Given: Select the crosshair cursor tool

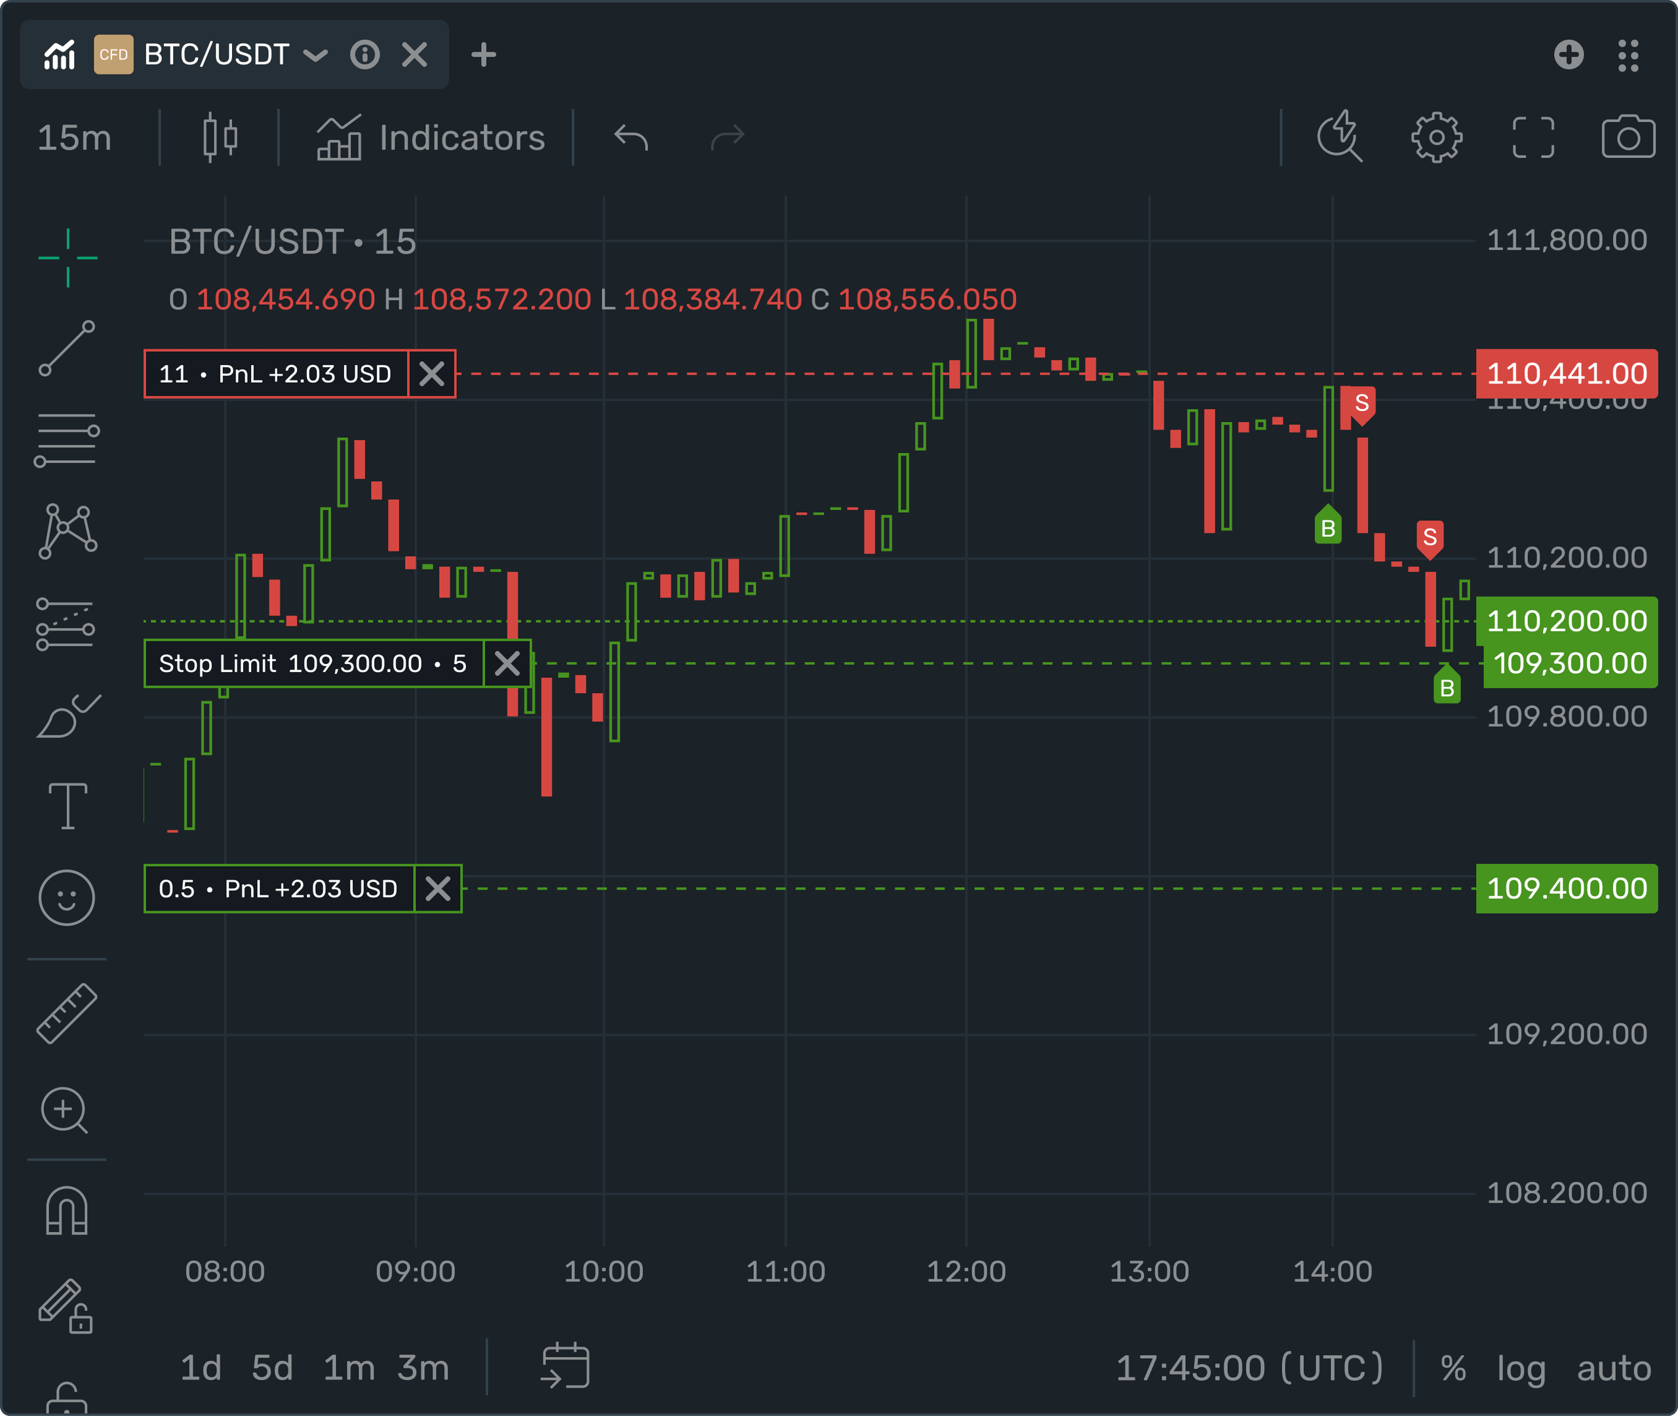Looking at the screenshot, I should [x=68, y=258].
